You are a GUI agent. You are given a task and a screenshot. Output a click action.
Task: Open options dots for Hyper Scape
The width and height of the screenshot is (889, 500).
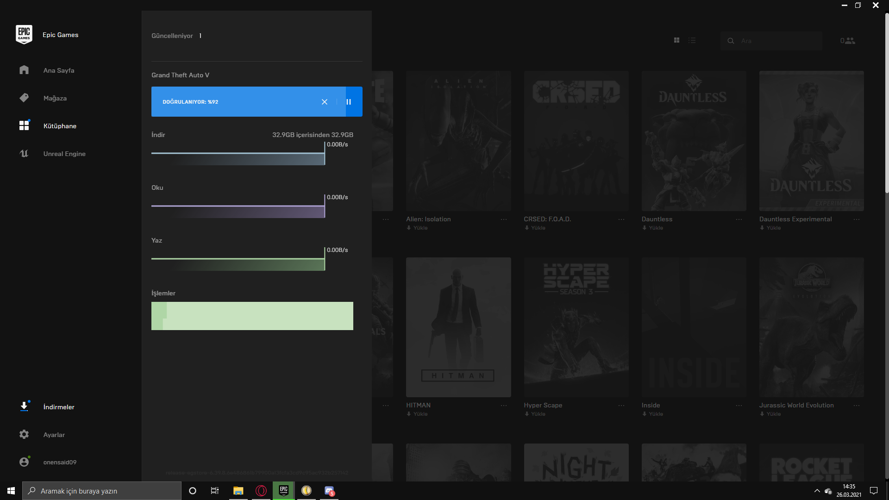point(621,406)
